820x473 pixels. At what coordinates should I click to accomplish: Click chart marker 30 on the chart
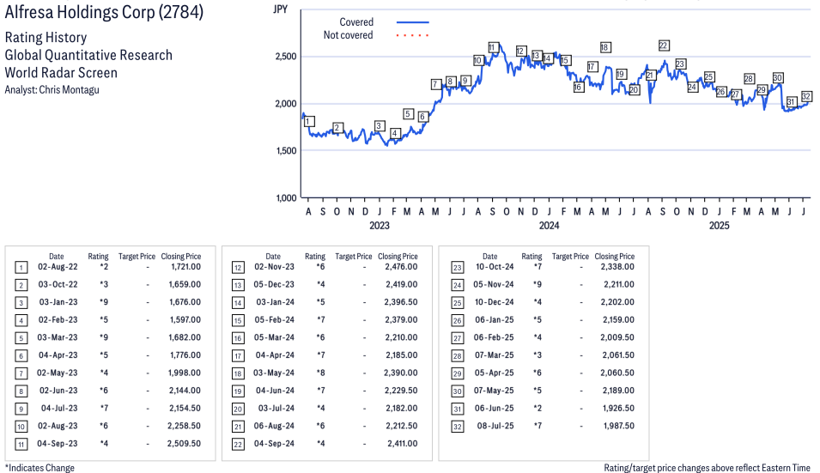tap(778, 78)
